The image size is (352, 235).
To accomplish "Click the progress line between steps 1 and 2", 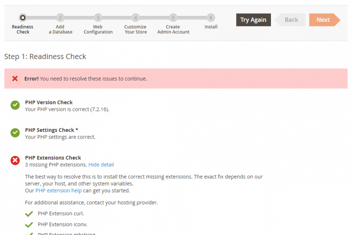I will (41, 17).
